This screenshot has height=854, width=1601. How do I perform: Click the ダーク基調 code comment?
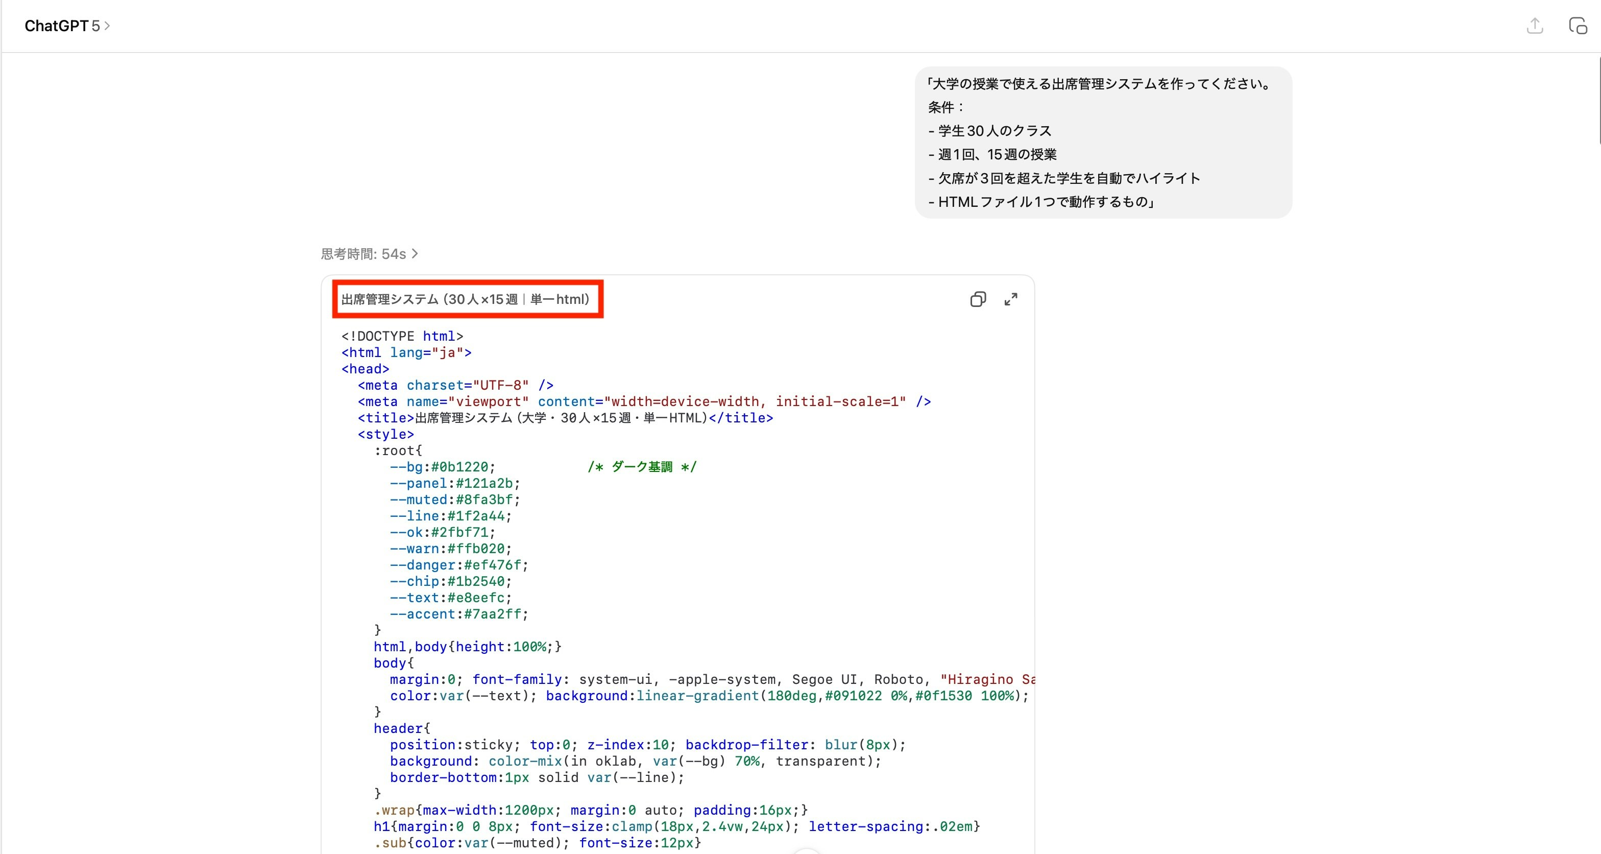coord(642,467)
